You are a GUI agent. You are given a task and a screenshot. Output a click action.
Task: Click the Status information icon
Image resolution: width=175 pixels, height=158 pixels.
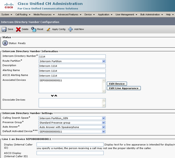5,43
